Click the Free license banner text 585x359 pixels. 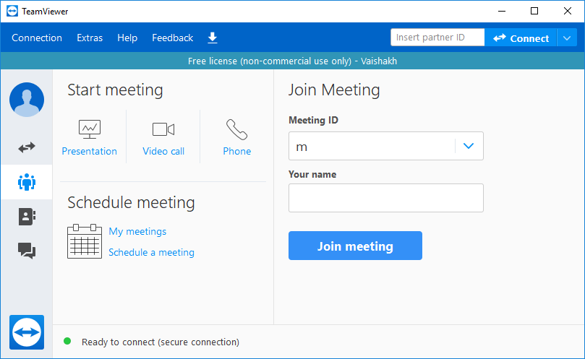(292, 61)
